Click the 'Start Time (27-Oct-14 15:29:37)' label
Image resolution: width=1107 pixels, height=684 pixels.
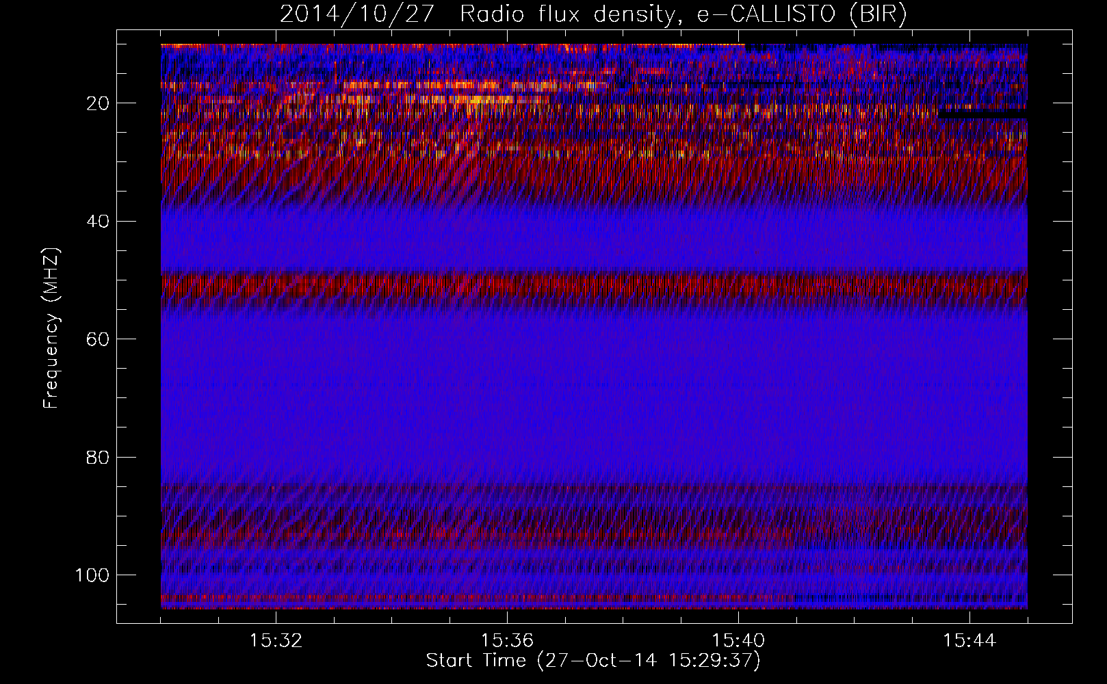click(593, 661)
